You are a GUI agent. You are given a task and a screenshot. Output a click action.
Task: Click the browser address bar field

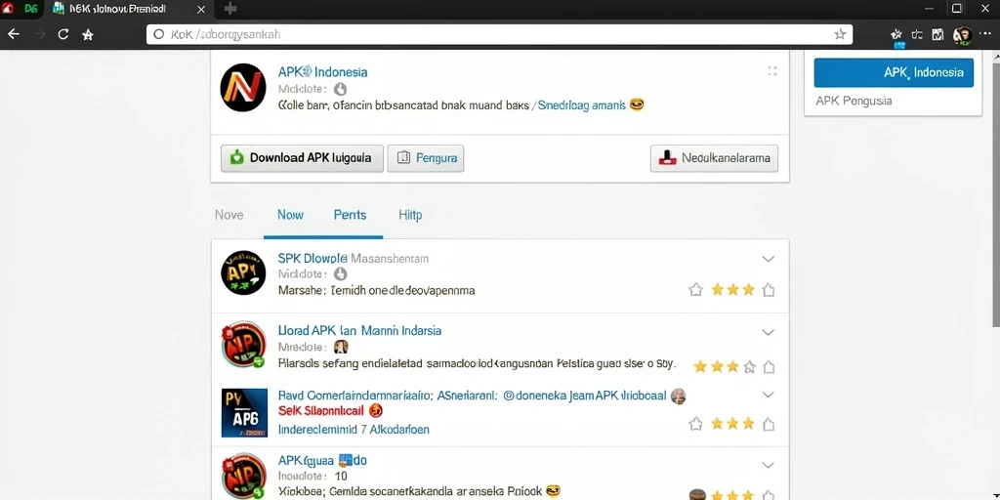click(499, 34)
